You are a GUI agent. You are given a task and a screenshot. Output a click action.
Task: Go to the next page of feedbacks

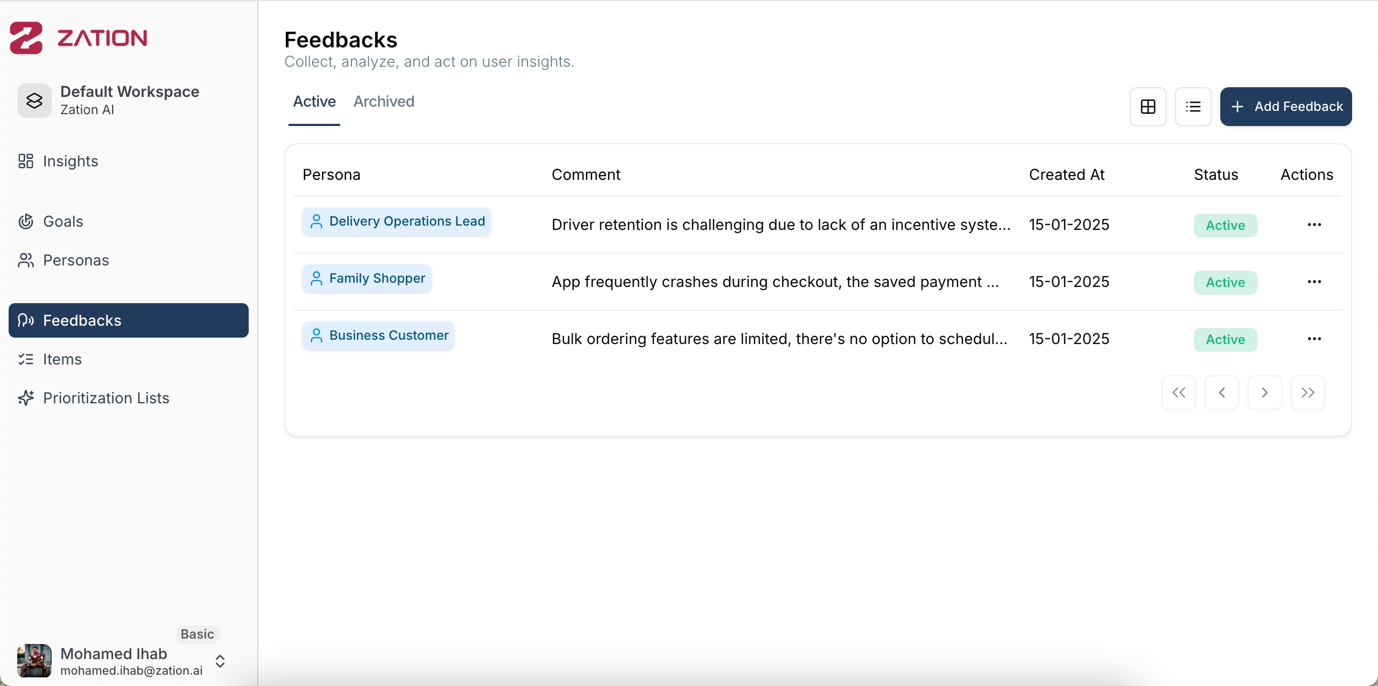1264,393
